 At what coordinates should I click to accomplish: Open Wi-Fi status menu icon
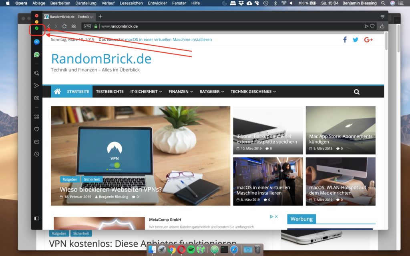click(x=284, y=3)
